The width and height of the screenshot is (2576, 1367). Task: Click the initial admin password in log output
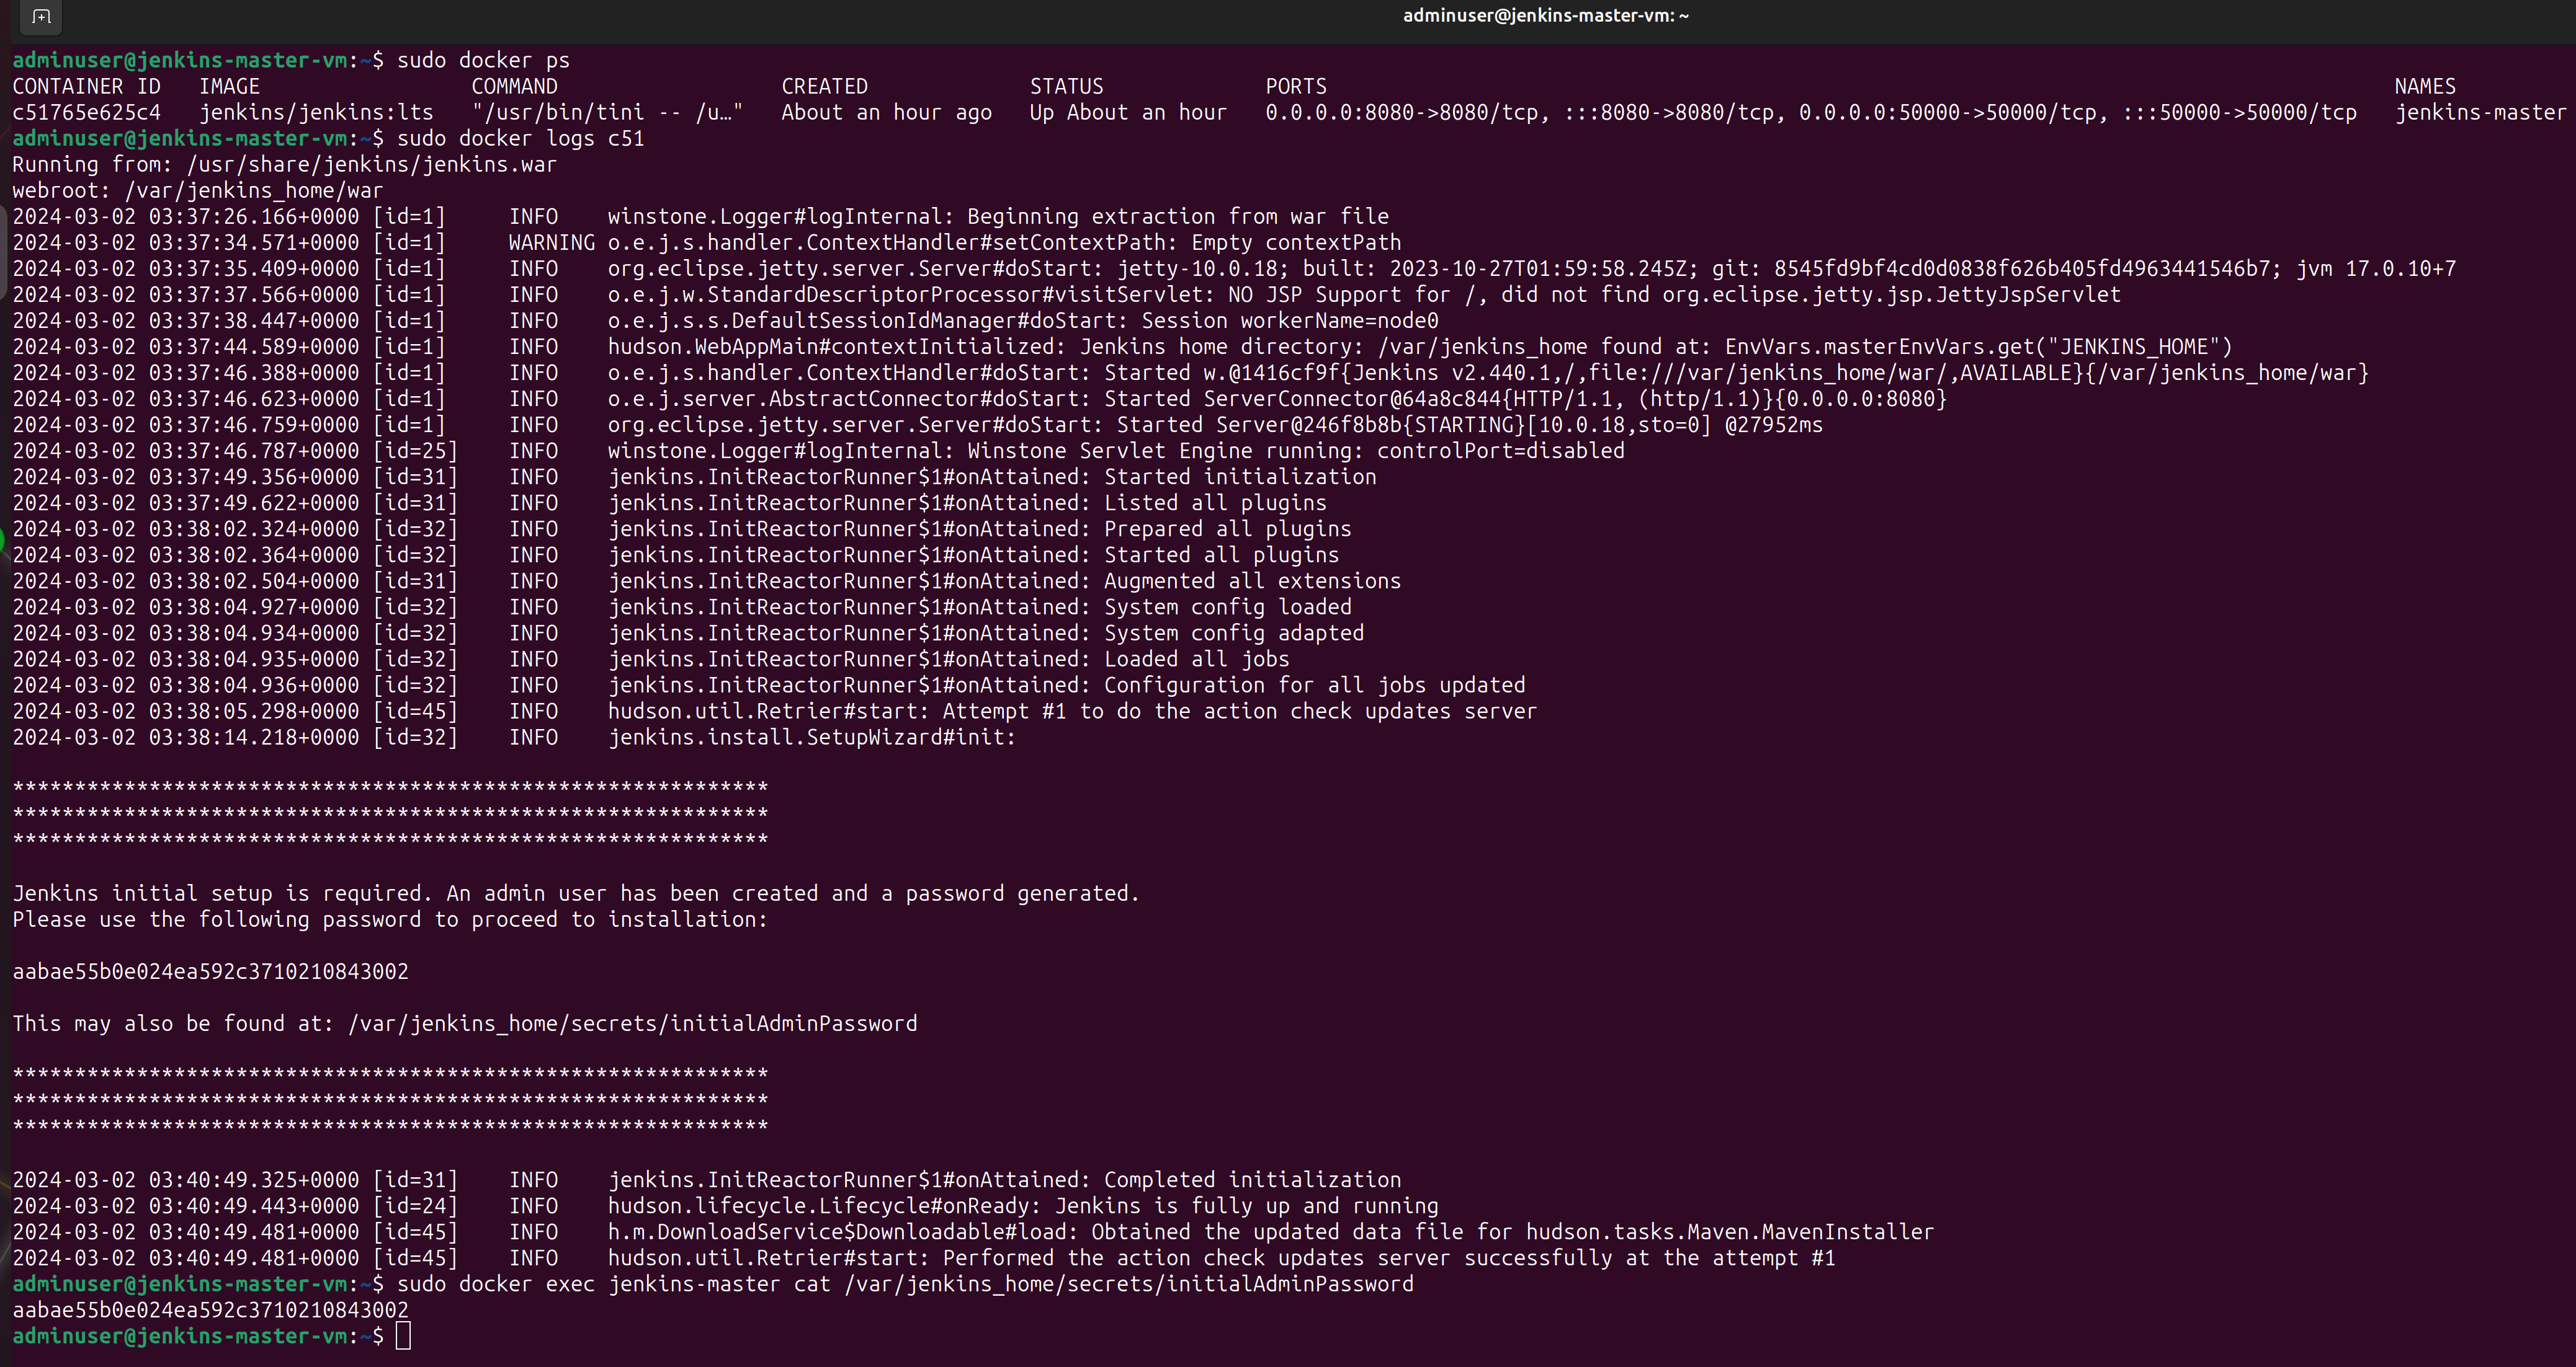[x=210, y=971]
